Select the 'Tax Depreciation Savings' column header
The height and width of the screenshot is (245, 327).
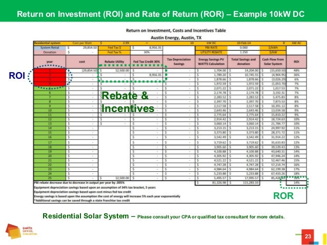(x=179, y=61)
